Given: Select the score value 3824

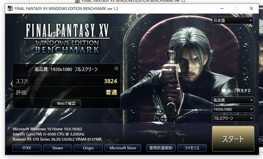Looking at the screenshot, I should 111,81.
